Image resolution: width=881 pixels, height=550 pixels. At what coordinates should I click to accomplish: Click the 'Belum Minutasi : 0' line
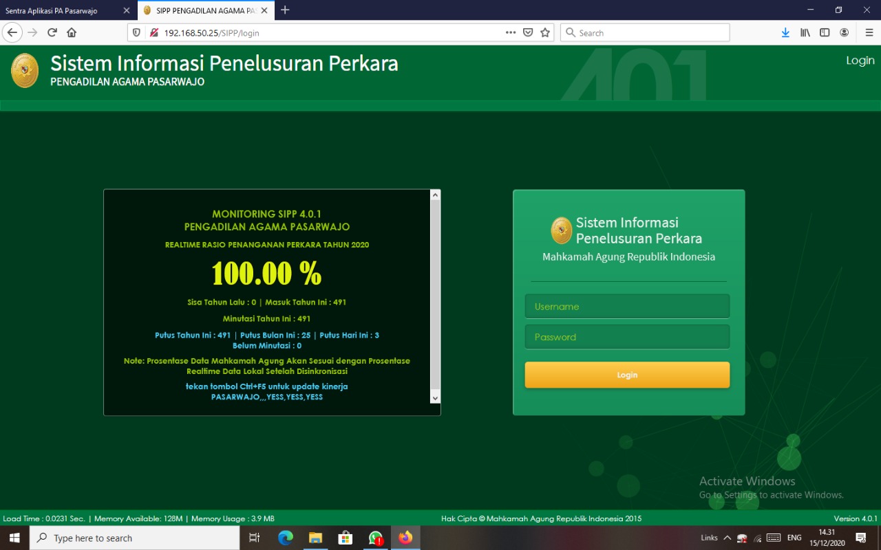coord(267,346)
